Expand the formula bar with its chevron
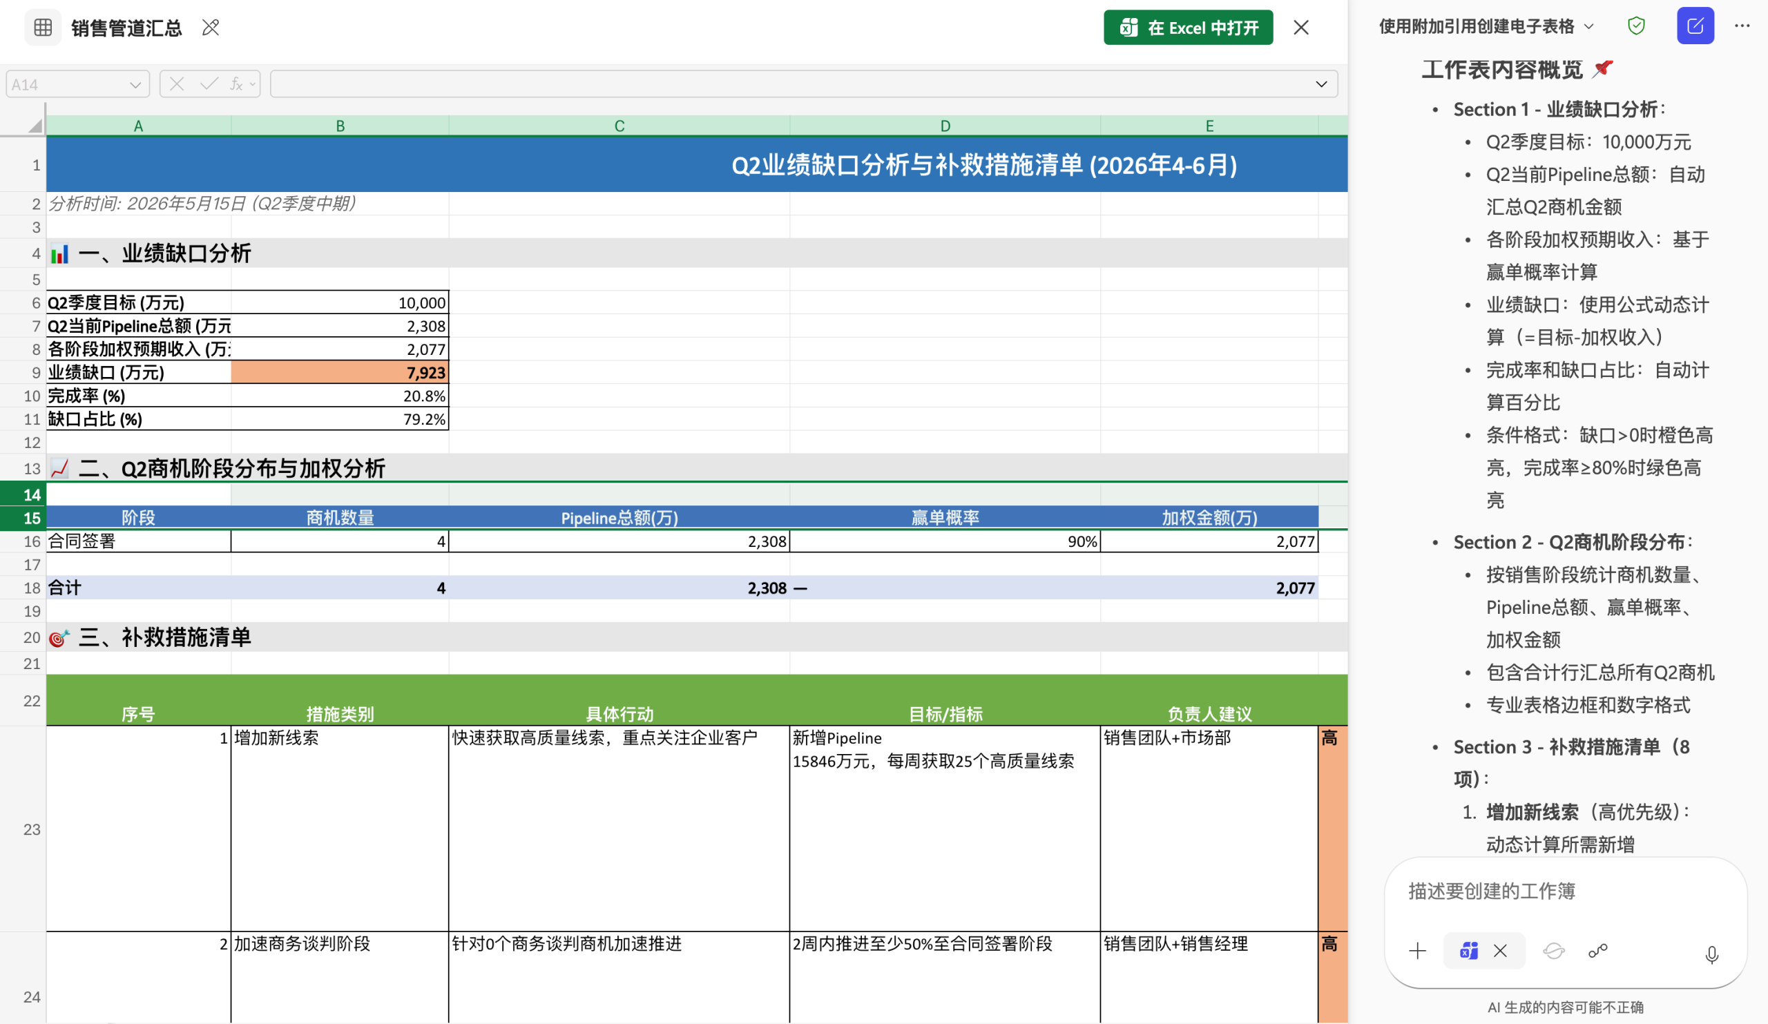 (1321, 84)
